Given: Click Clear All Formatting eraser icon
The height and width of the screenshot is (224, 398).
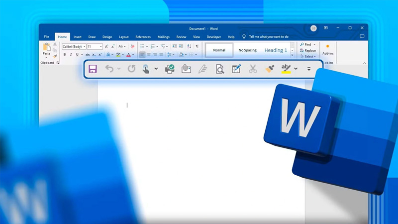Looking at the screenshot, I should pos(132,46).
